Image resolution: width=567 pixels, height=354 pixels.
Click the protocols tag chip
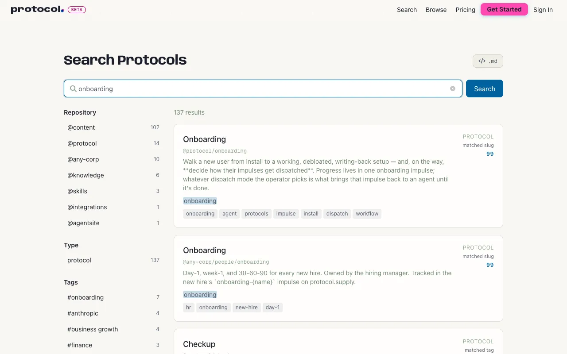coord(256,214)
